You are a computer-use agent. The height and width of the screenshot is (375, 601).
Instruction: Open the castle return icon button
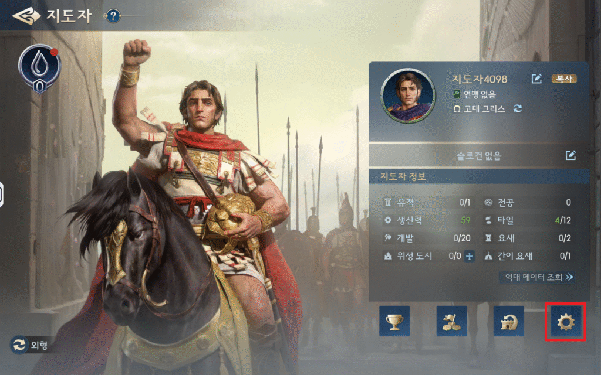(x=509, y=322)
